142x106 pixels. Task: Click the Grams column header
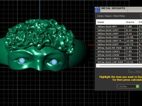(131, 22)
